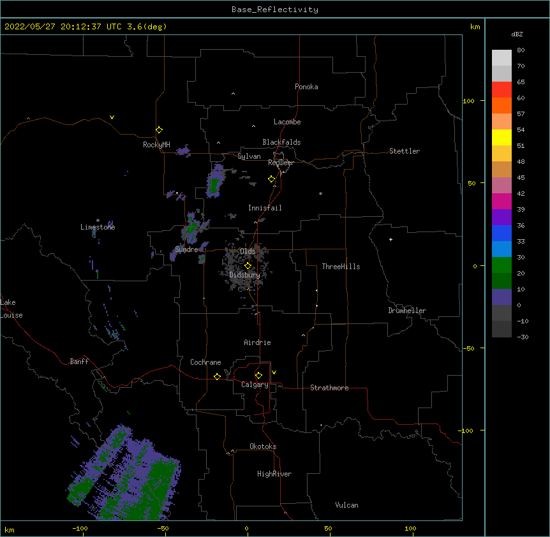Click the ThreeHills label
The height and width of the screenshot is (537, 550).
341,267
